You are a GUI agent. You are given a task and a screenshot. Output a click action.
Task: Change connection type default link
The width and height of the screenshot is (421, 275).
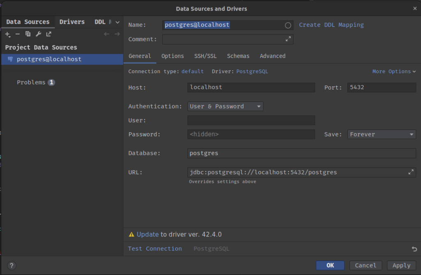click(192, 72)
